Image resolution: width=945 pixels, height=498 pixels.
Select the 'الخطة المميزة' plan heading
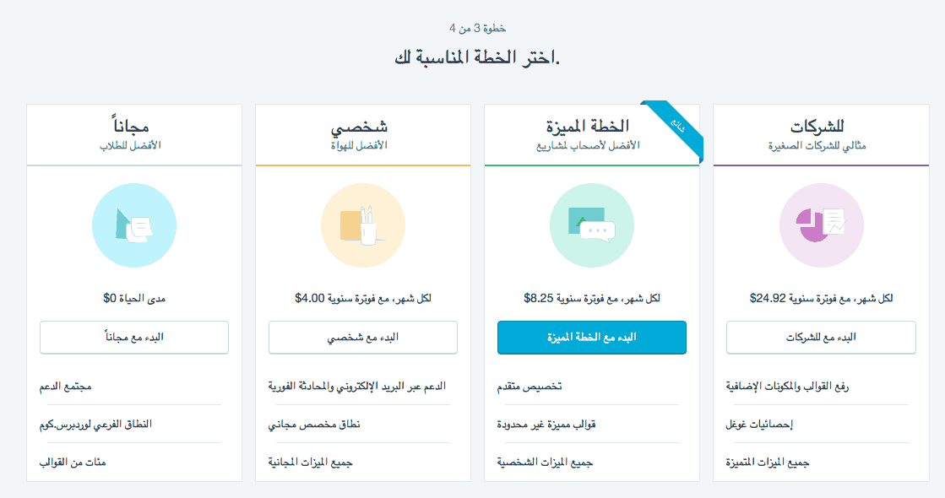tap(588, 126)
